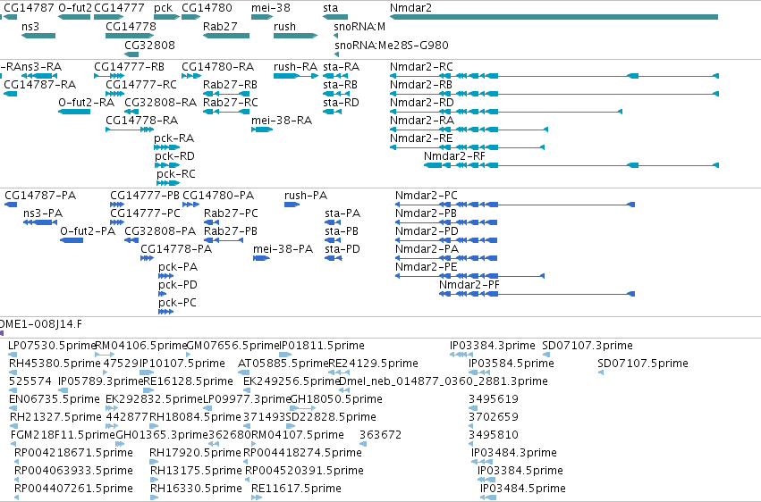Click the RP004407261.5prime EST label
The width and height of the screenshot is (761, 502).
(x=73, y=489)
